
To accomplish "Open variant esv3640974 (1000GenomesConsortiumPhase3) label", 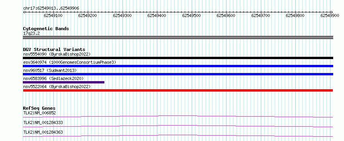I will pyautogui.click(x=70, y=62).
